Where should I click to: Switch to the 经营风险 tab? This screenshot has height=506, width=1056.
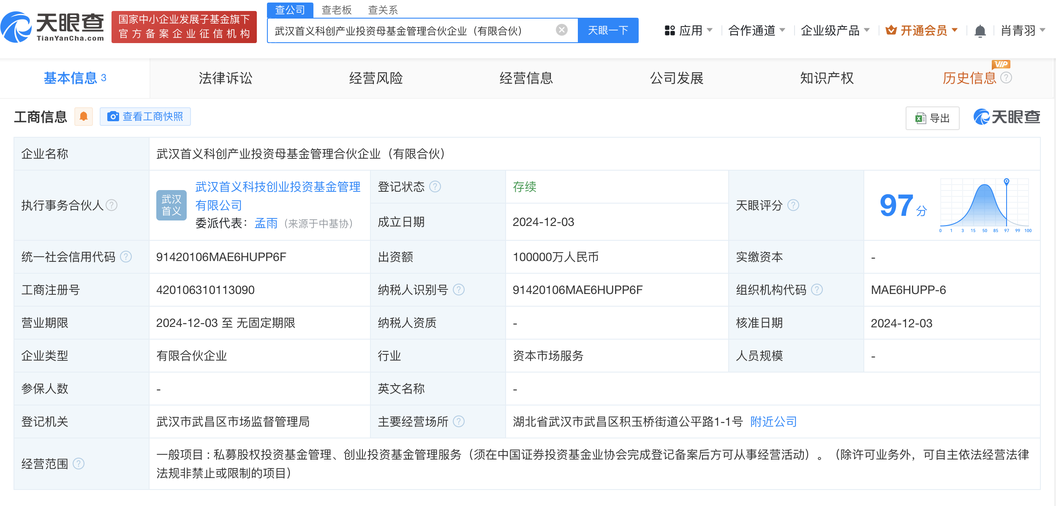click(x=376, y=78)
